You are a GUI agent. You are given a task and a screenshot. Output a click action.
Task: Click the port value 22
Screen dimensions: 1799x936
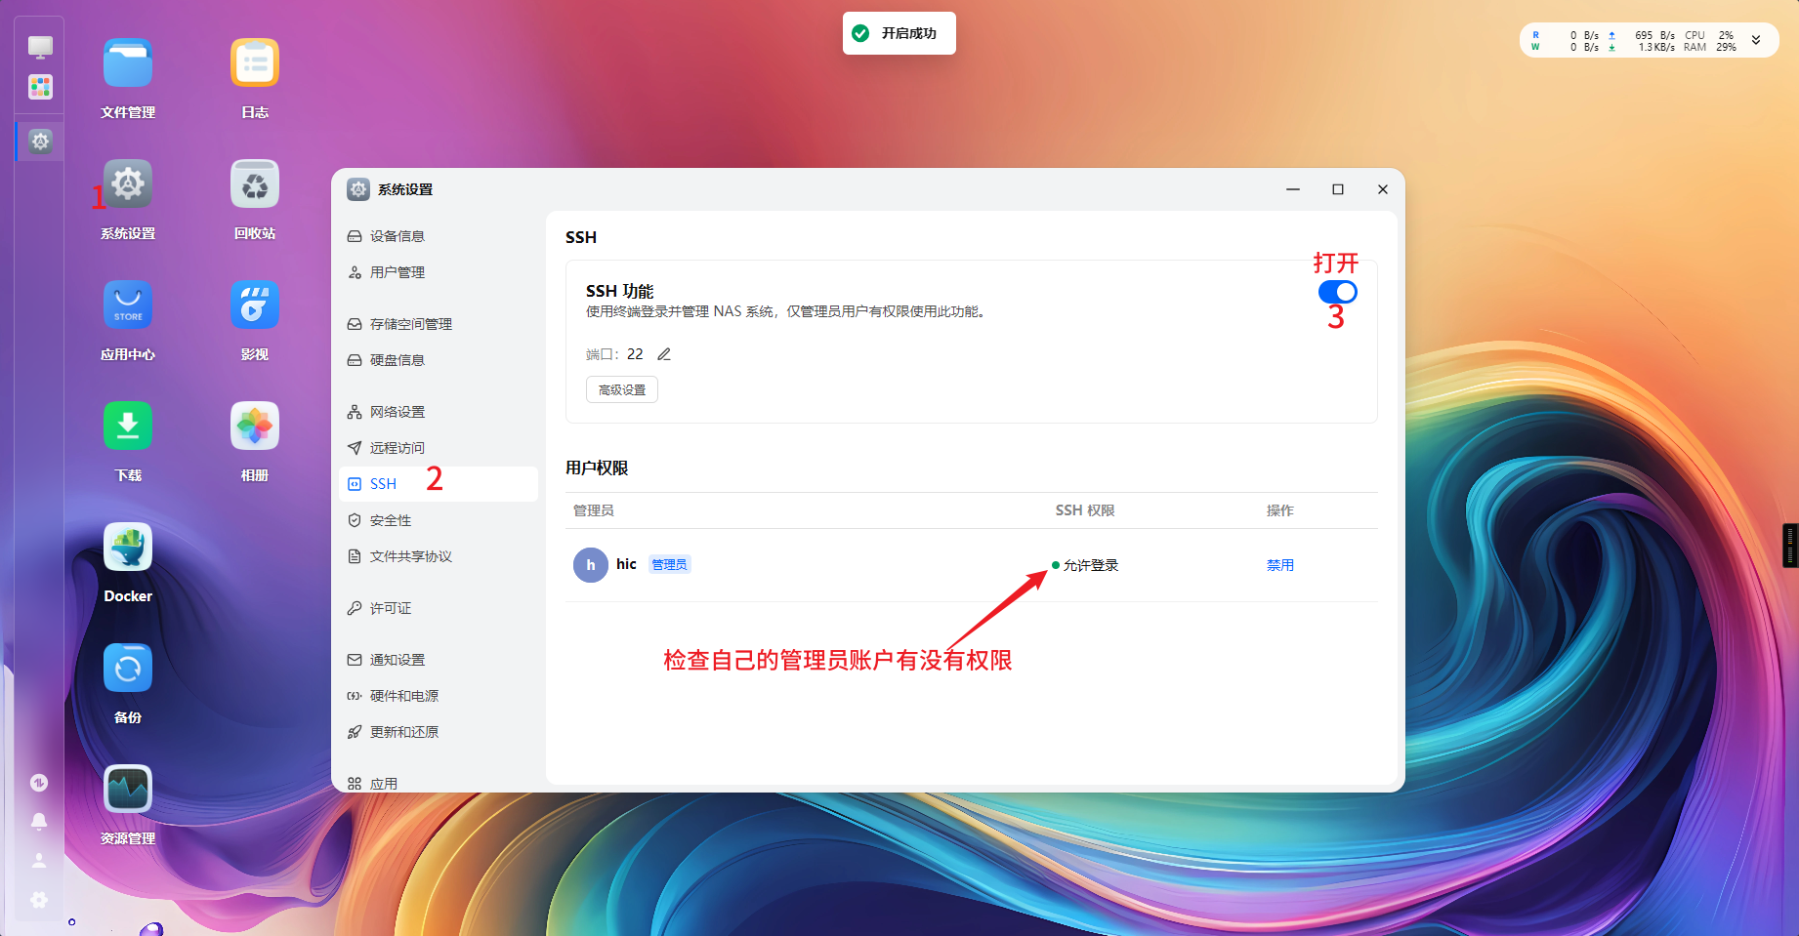(635, 354)
